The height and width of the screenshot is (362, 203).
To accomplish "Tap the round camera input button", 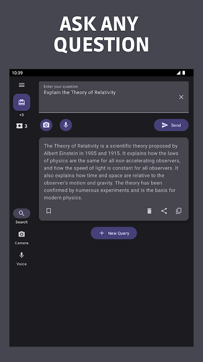I will 46,125.
